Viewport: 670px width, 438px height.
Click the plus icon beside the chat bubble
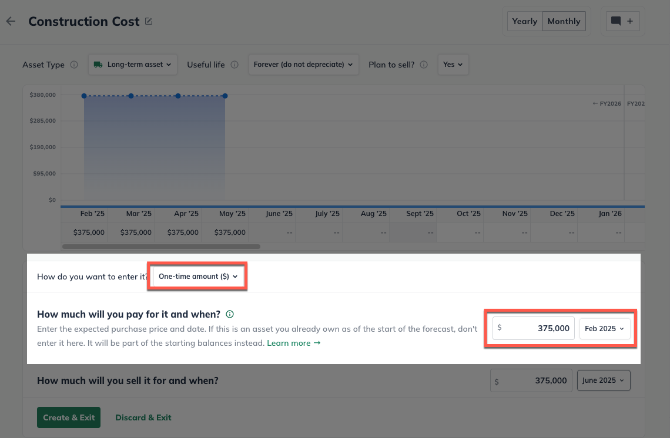click(629, 21)
